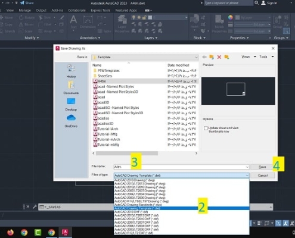The width and height of the screenshot is (295, 238).
Task: Open the OneDrive location in the sidebar
Action: pyautogui.click(x=71, y=121)
